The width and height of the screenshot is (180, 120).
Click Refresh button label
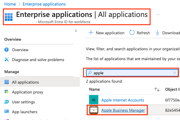[143, 33]
